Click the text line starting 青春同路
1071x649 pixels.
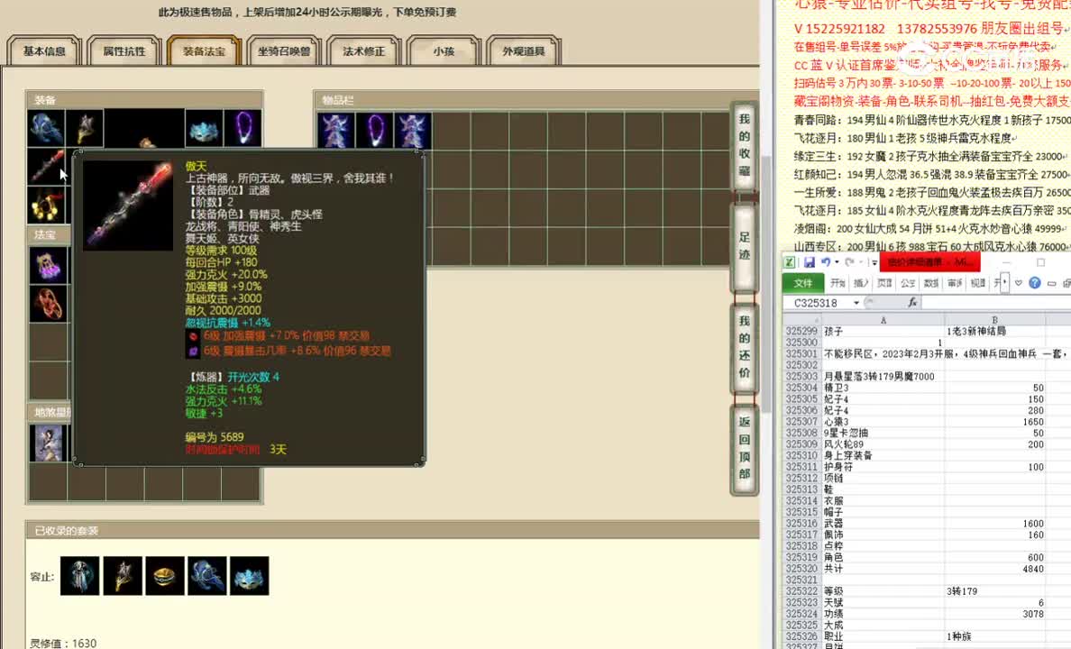point(931,120)
